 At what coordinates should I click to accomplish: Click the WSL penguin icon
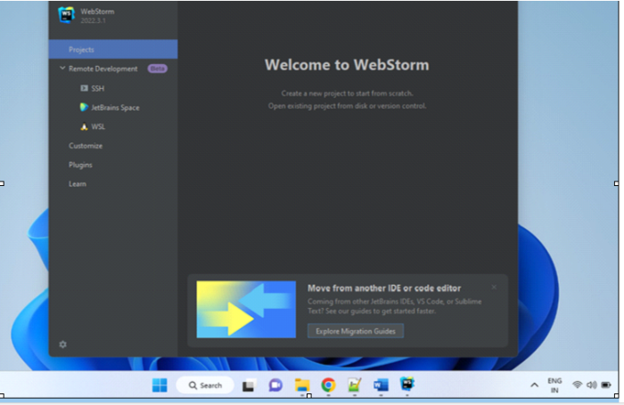tap(84, 126)
